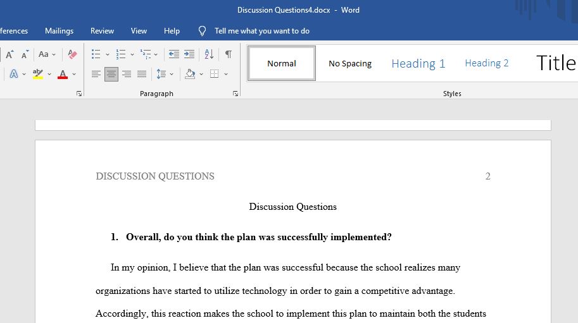Apply the Heading 1 style
578x323 pixels.
coord(418,63)
